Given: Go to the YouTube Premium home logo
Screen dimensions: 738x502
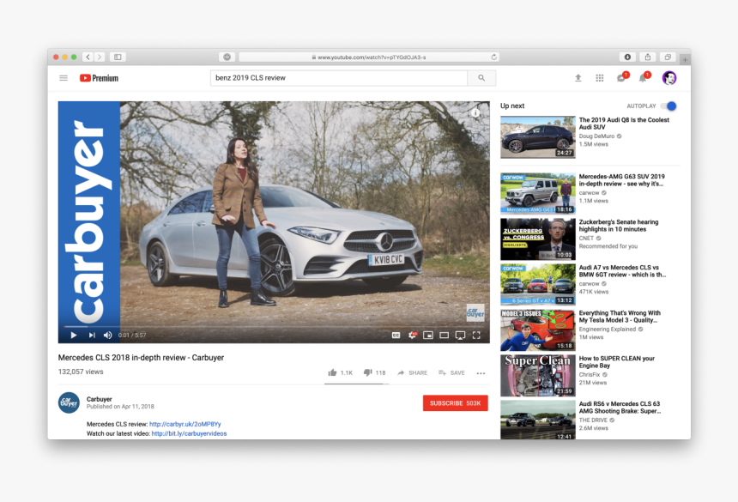Looking at the screenshot, I should (x=99, y=78).
